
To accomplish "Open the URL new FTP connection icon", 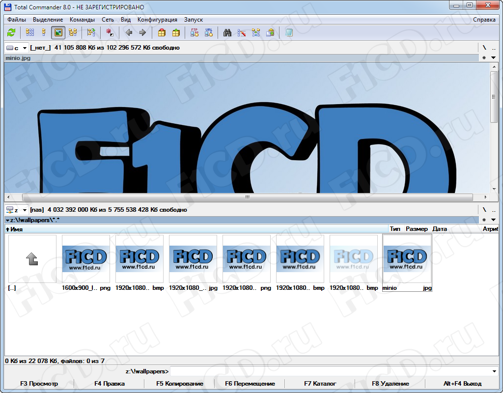I will tap(208, 32).
